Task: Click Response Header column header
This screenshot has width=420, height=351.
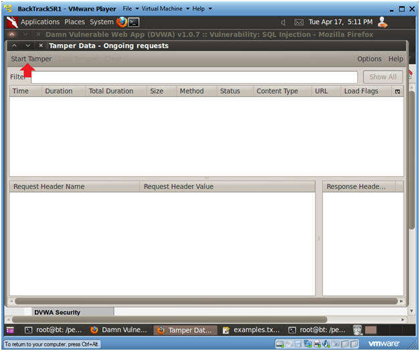Action: pyautogui.click(x=359, y=186)
